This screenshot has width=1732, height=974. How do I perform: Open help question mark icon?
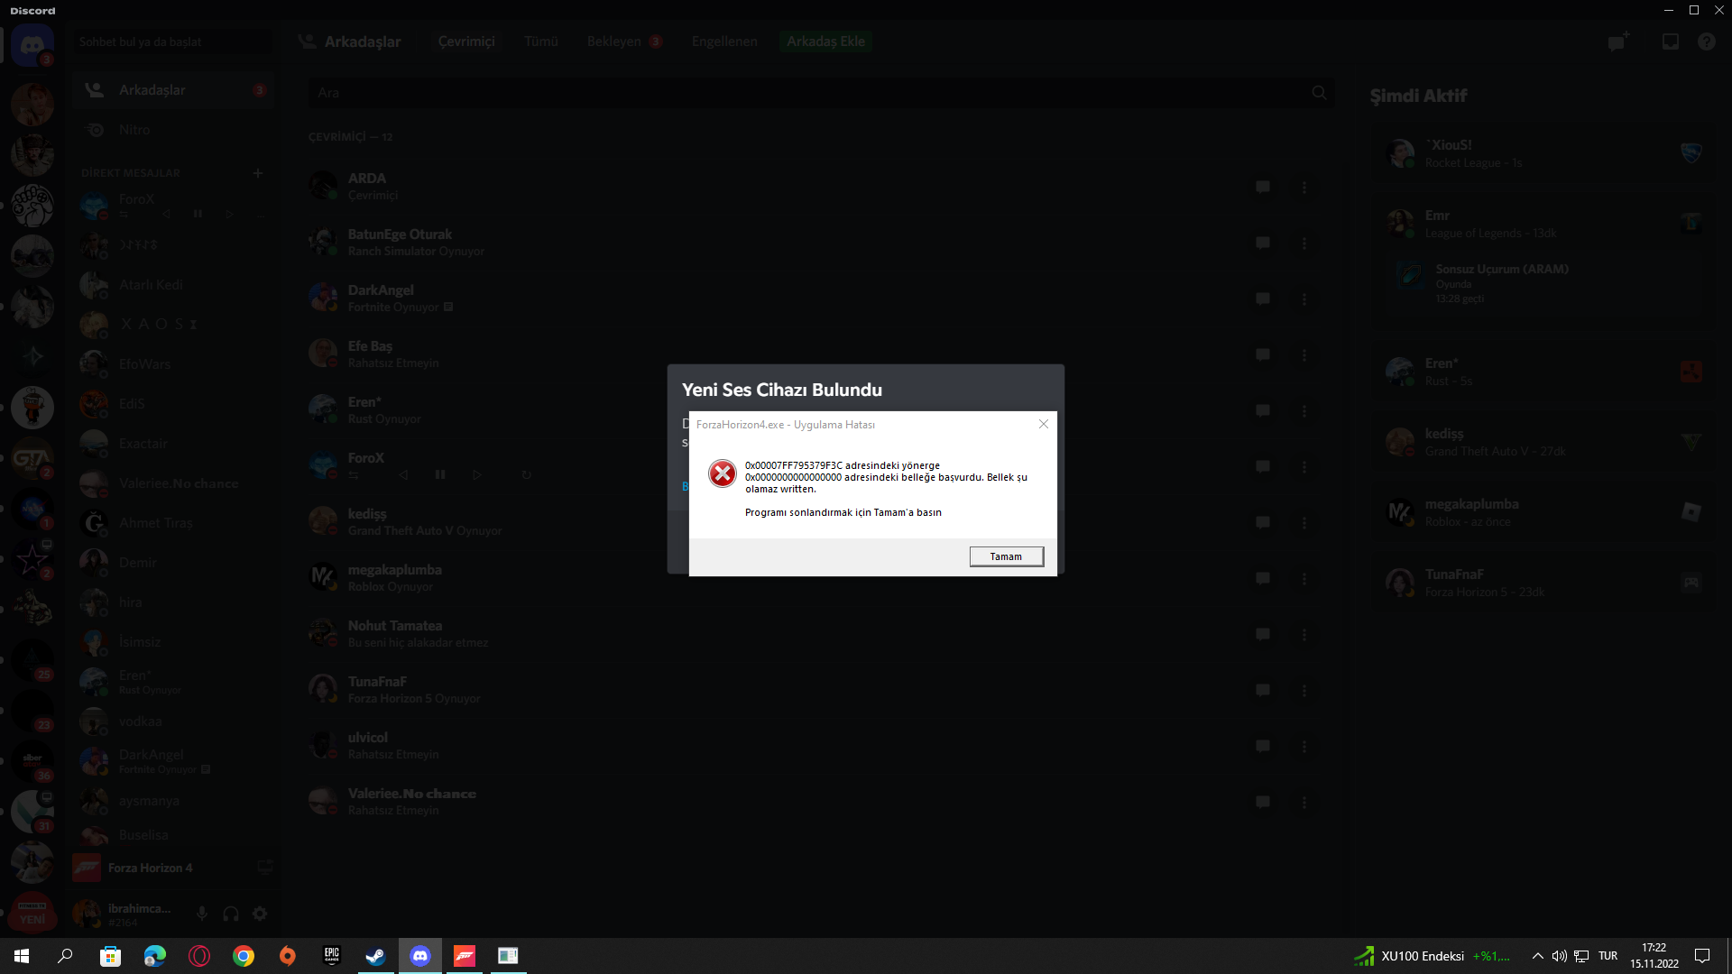point(1706,41)
